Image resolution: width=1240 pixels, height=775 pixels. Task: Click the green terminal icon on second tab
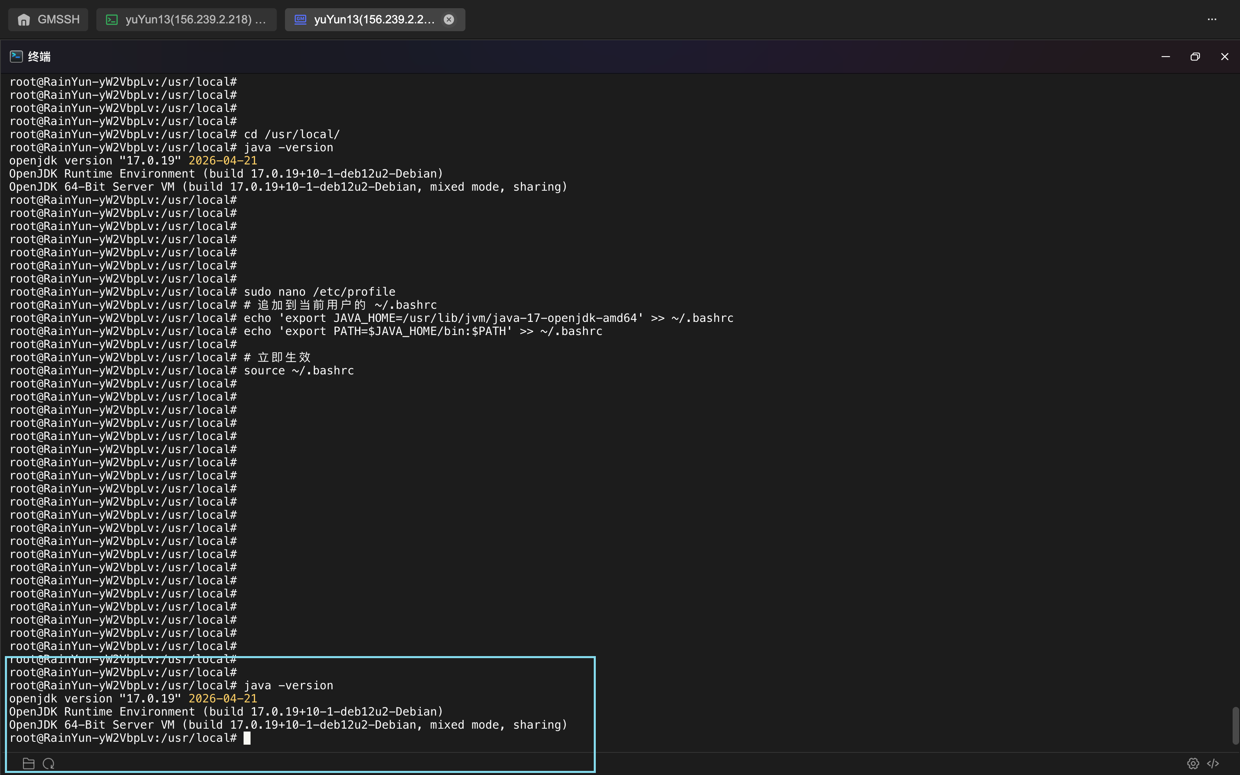point(112,20)
